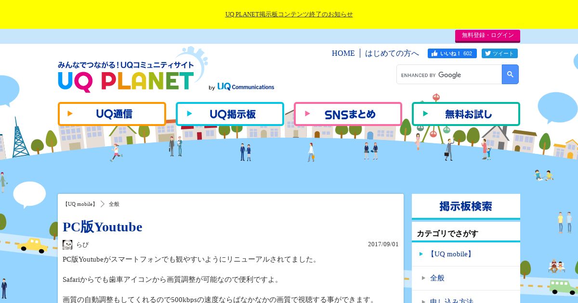Click the post date 2017/09/01
This screenshot has width=578, height=303.
pos(383,244)
